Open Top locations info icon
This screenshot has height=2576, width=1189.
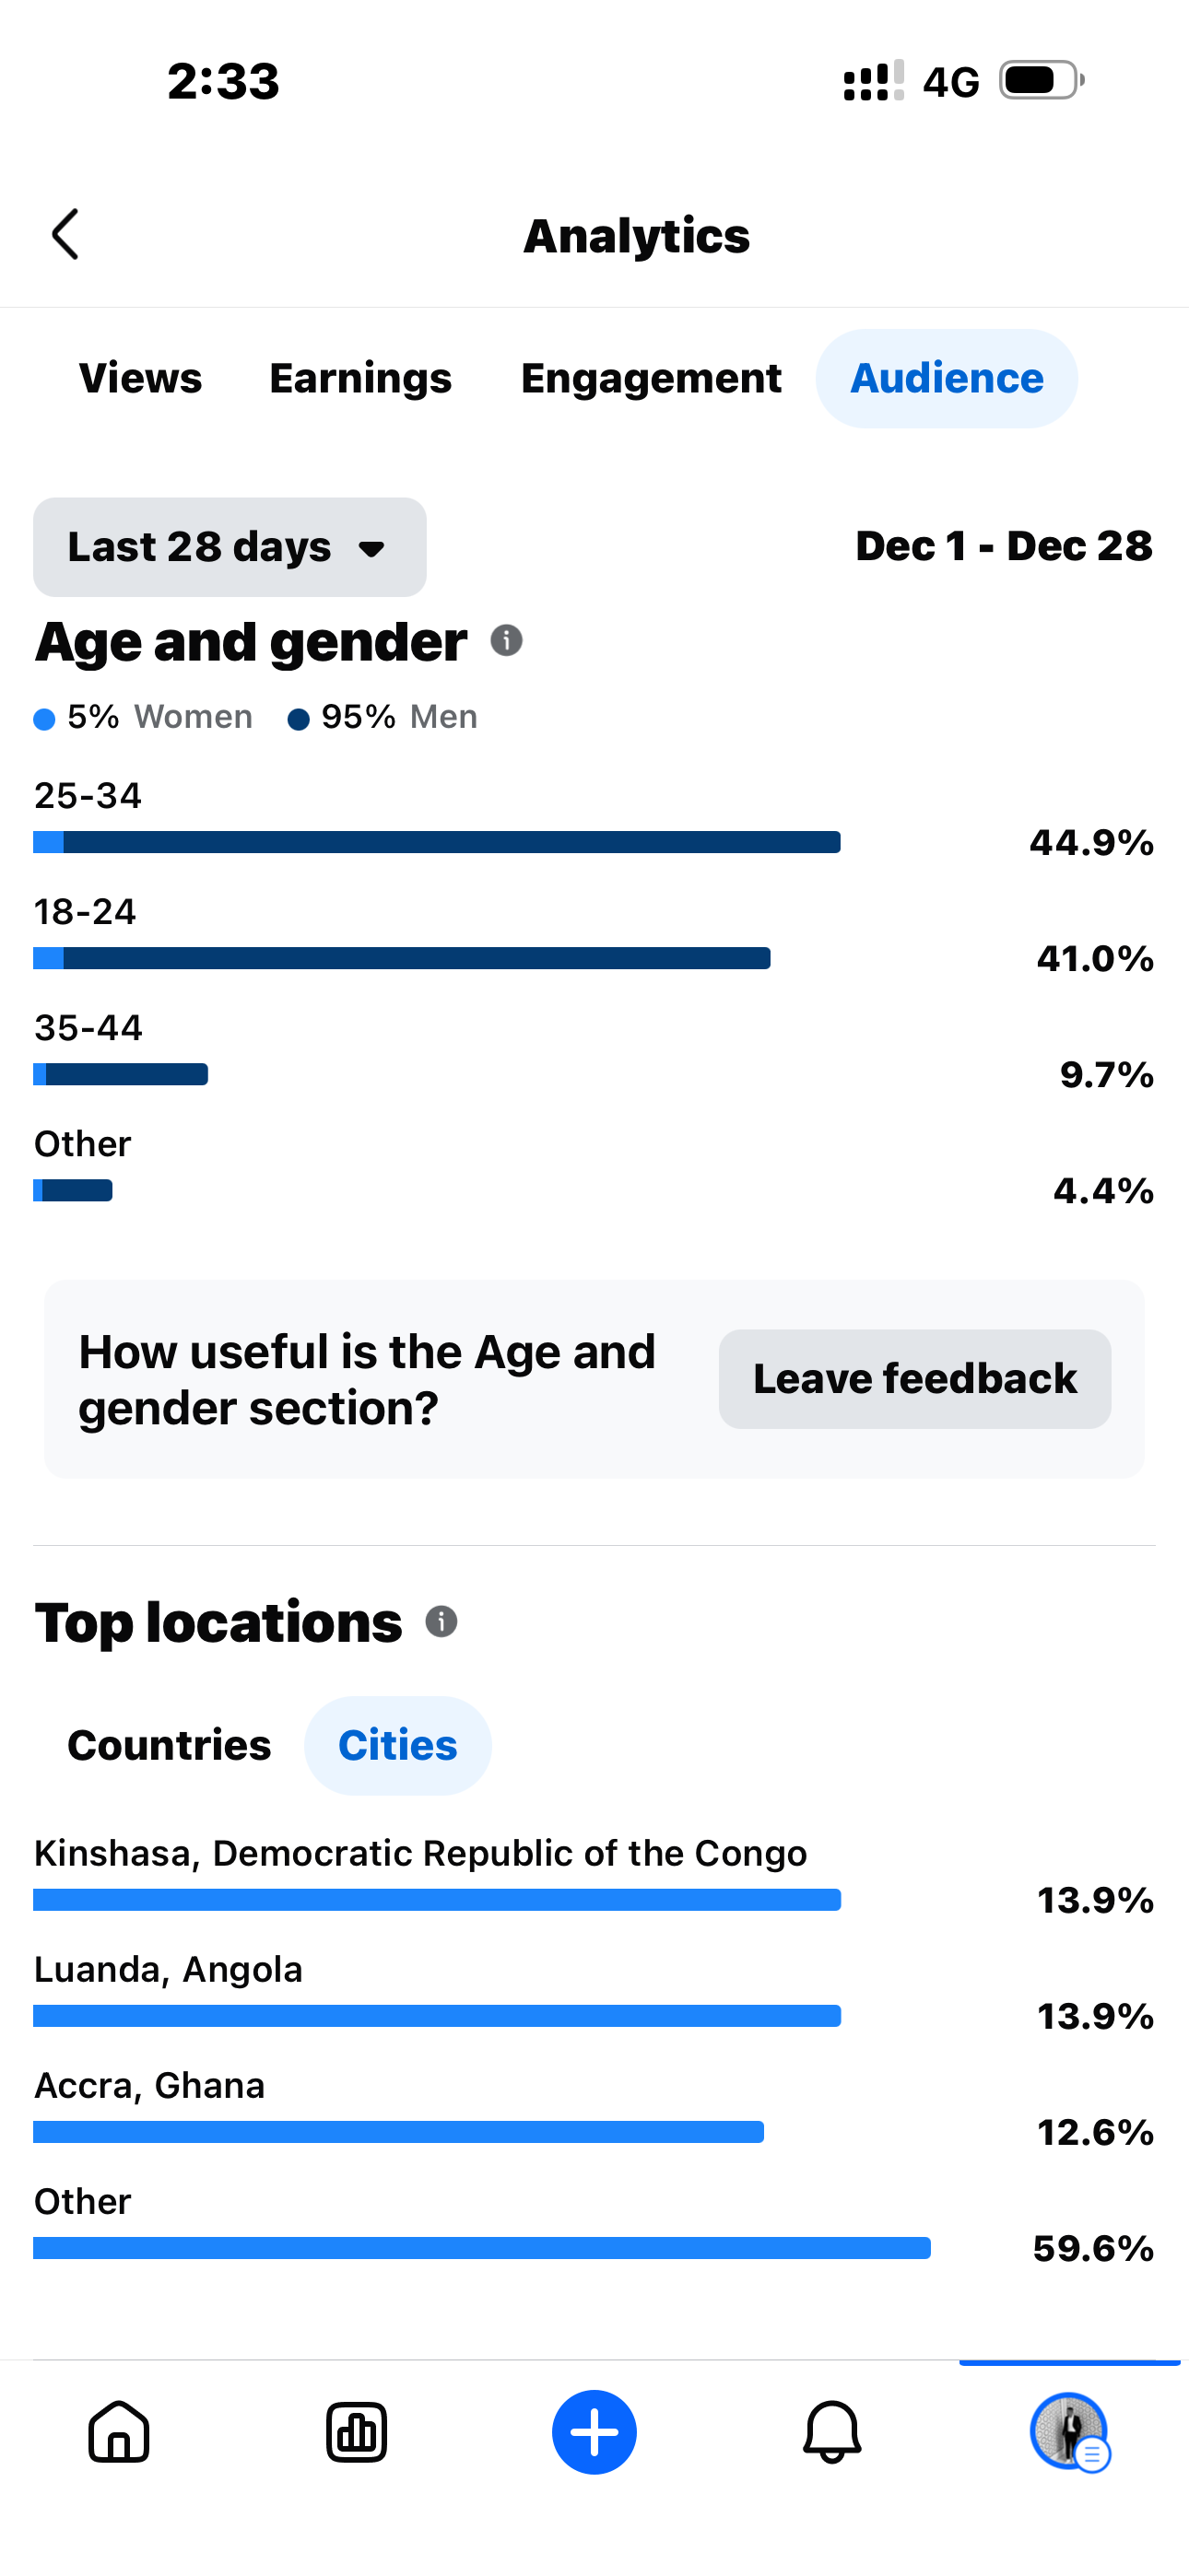[441, 1621]
